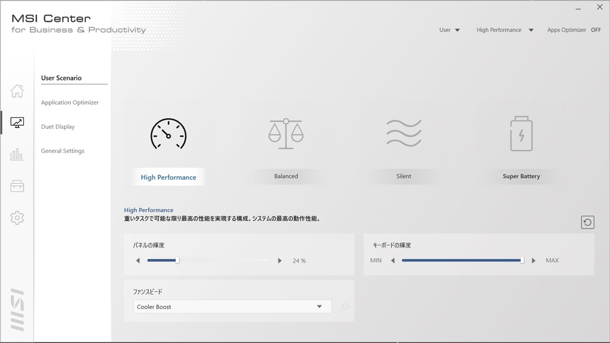
Task: Click the MIN keyboard brightness label
Action: 376,261
